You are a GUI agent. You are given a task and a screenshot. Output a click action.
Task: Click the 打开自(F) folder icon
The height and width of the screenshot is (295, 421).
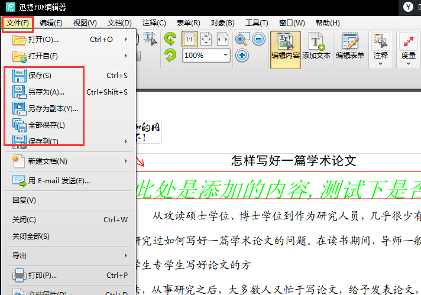click(x=20, y=56)
